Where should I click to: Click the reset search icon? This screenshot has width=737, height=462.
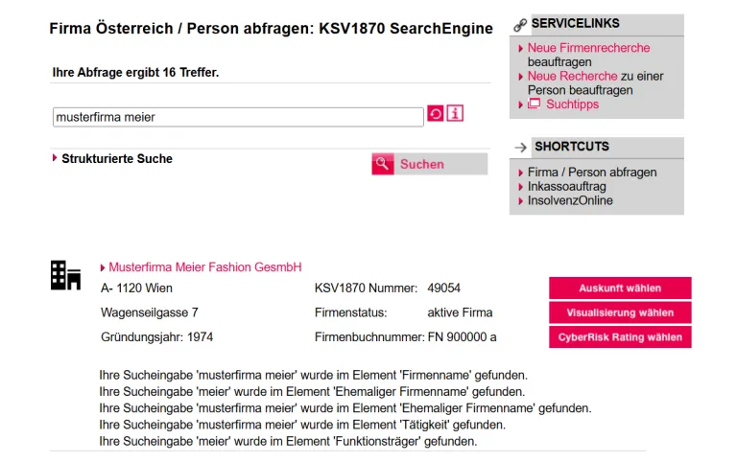coord(436,114)
